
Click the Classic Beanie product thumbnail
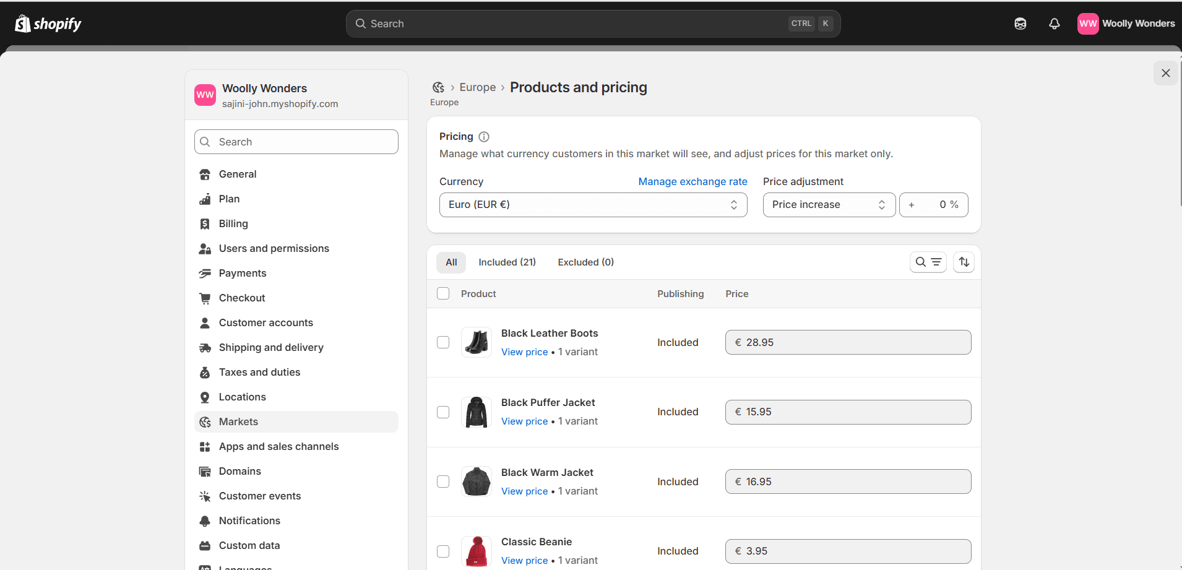click(477, 551)
